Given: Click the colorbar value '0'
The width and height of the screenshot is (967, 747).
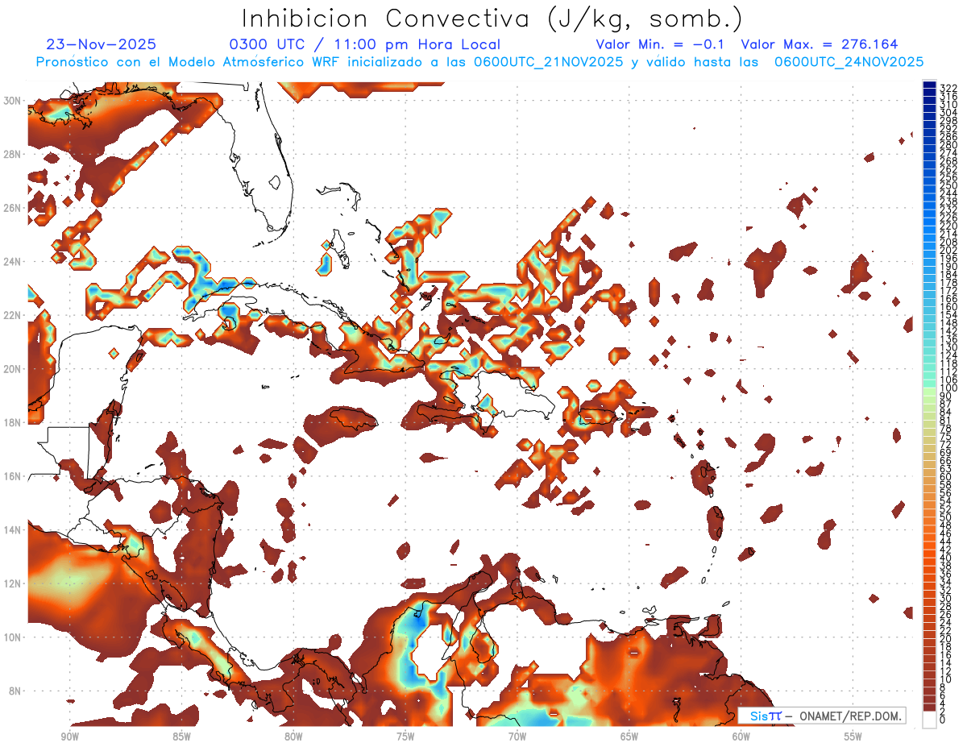Looking at the screenshot, I should [943, 720].
